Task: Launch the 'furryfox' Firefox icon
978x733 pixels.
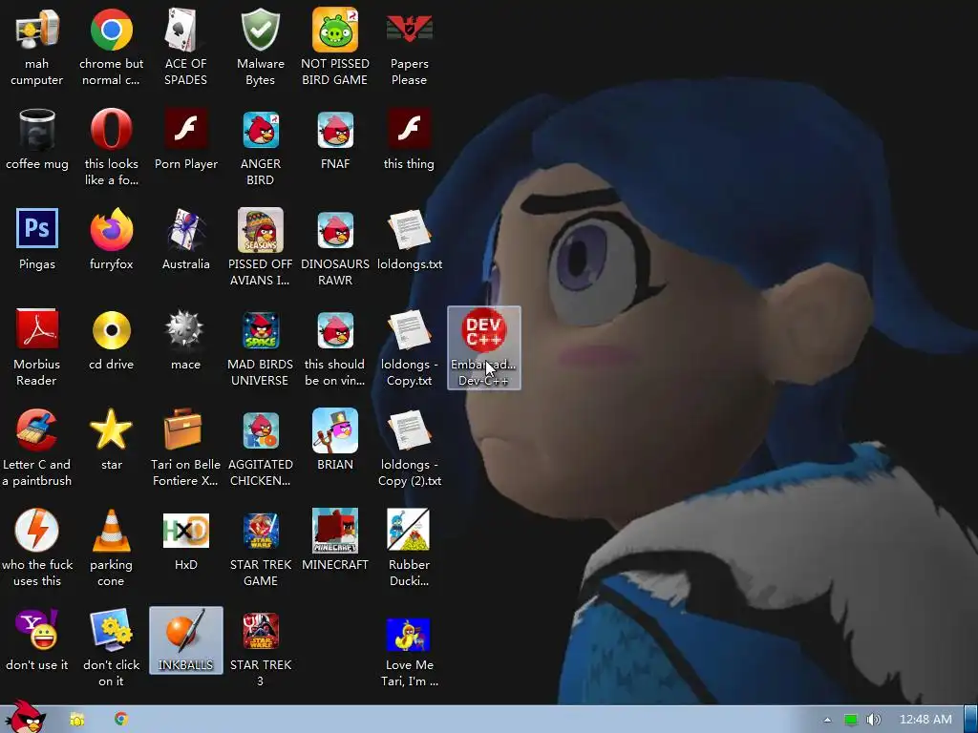Action: pos(111,240)
